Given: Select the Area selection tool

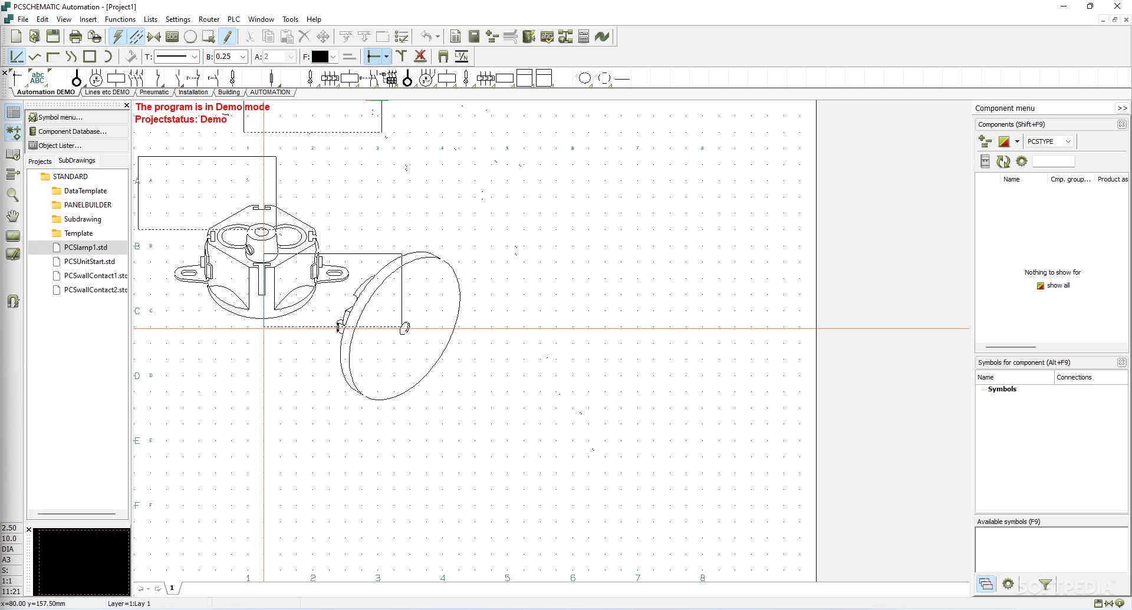Looking at the screenshot, I should [209, 37].
